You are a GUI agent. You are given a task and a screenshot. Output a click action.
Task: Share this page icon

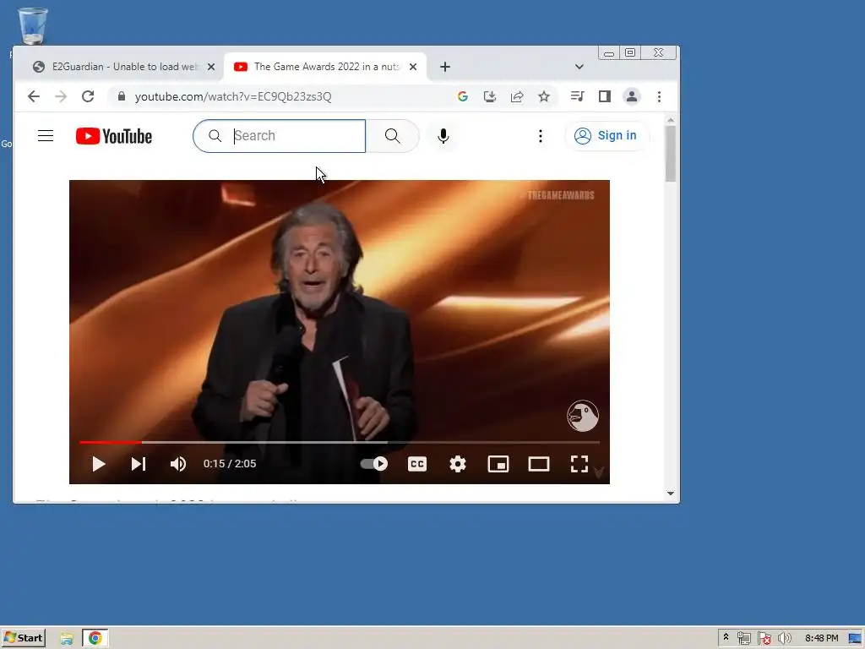coord(517,96)
